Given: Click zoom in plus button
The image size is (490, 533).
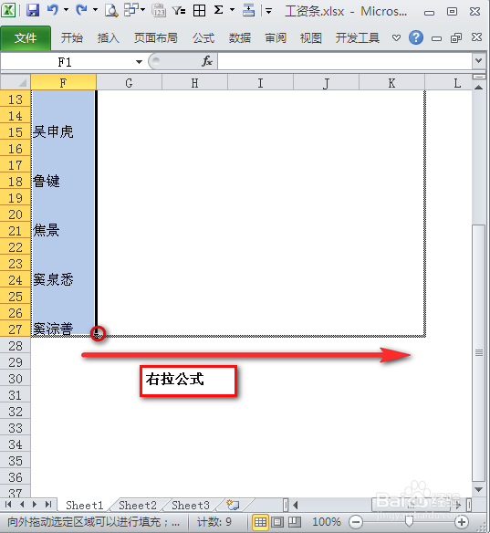Looking at the screenshot, I should tap(462, 522).
